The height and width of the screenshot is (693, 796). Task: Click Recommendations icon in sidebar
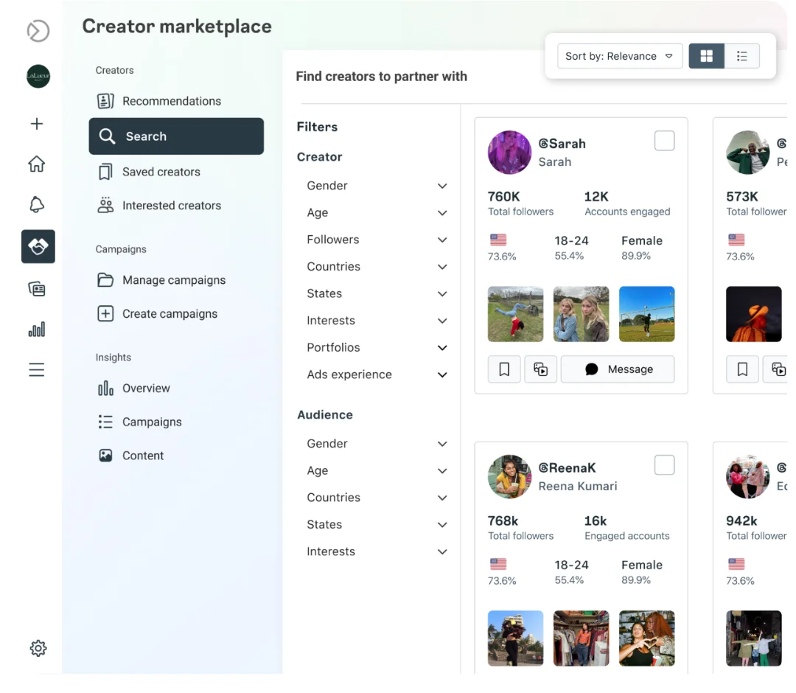pos(105,101)
